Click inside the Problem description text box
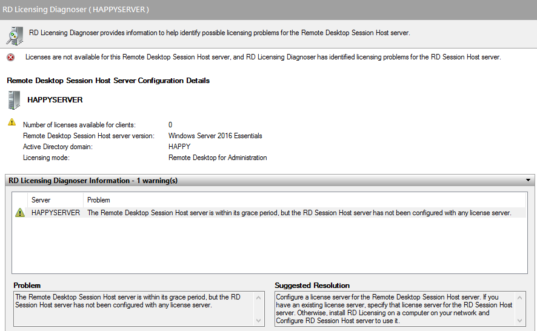Screen dimensions: 537x331 [x=134, y=309]
